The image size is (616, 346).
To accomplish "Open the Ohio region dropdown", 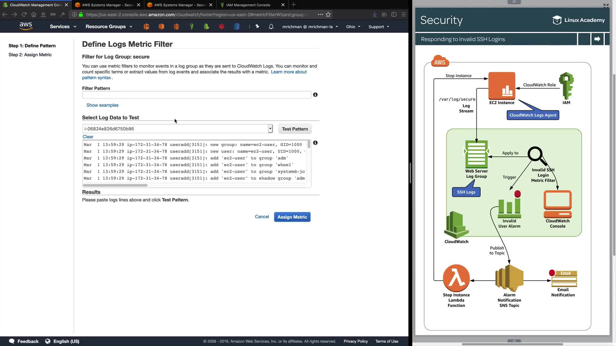I will (x=353, y=27).
